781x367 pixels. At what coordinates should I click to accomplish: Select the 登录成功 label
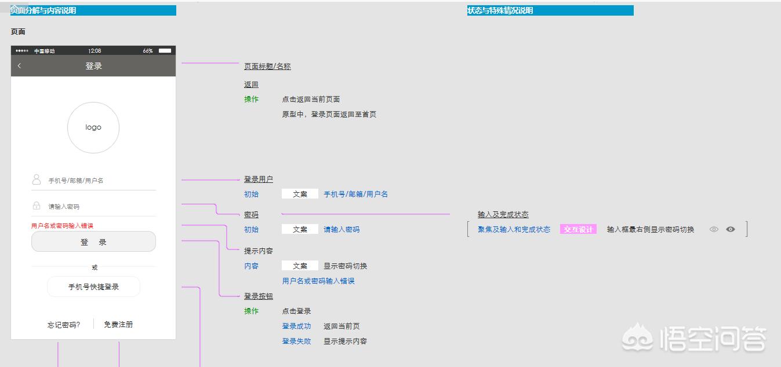click(x=296, y=326)
